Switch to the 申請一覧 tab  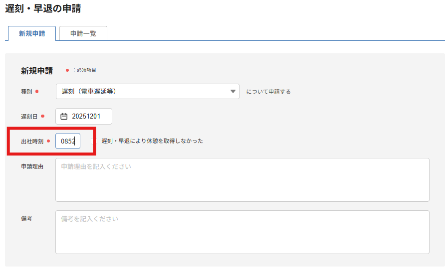83,33
